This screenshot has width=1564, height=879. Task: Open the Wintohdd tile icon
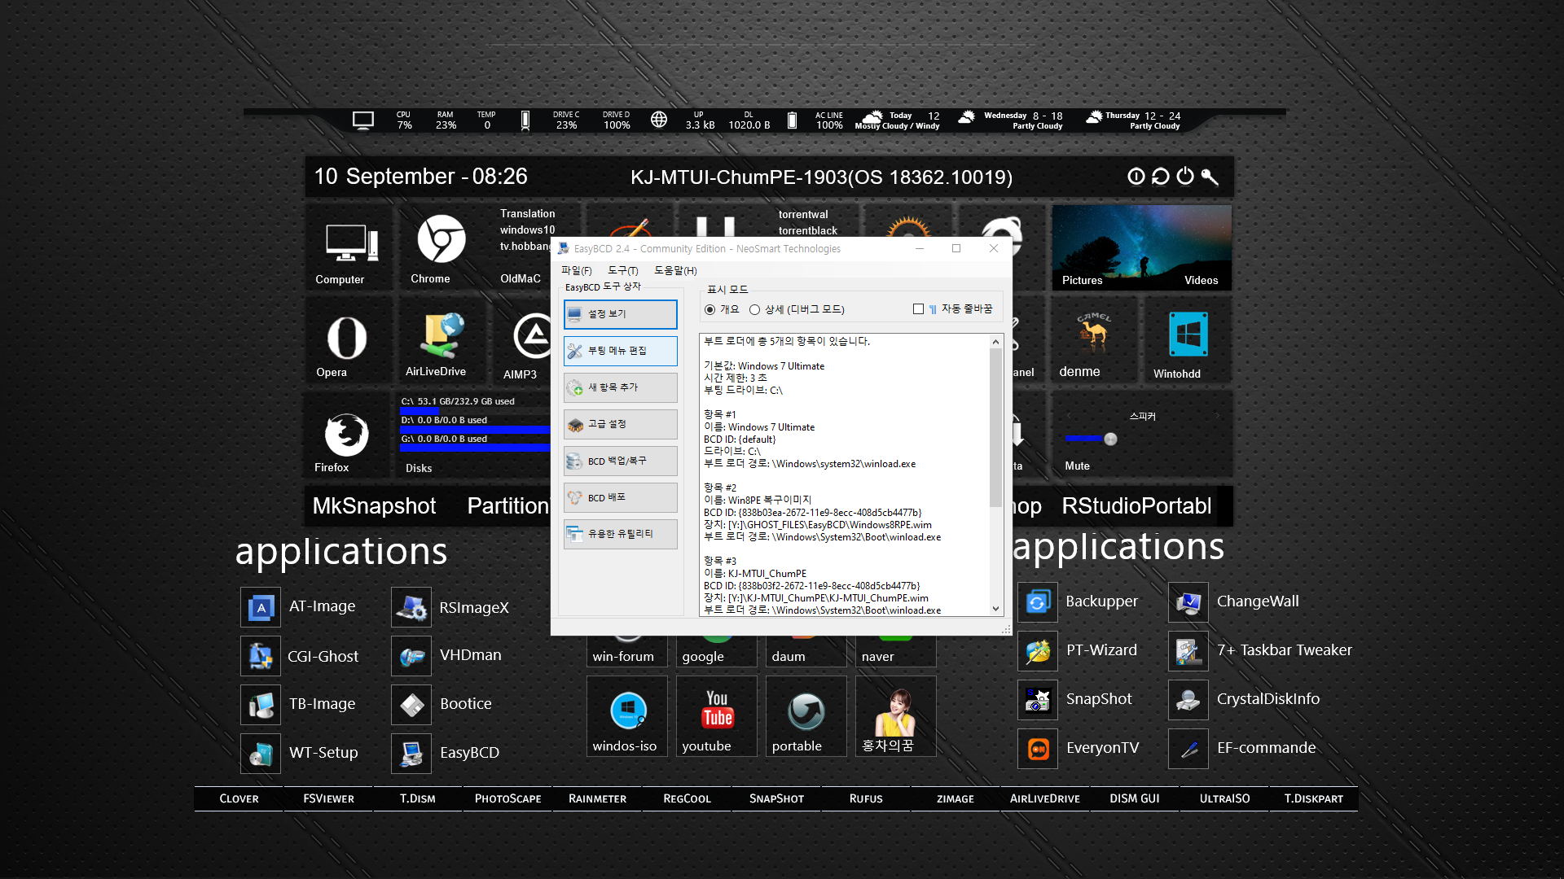click(1188, 335)
